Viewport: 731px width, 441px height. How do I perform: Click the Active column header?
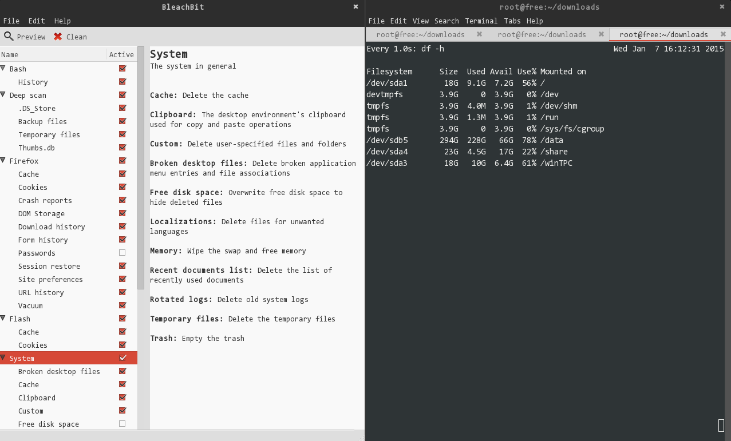point(121,54)
